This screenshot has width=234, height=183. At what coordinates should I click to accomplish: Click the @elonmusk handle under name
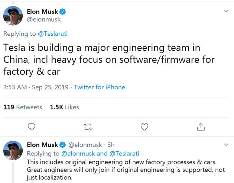coord(44,20)
